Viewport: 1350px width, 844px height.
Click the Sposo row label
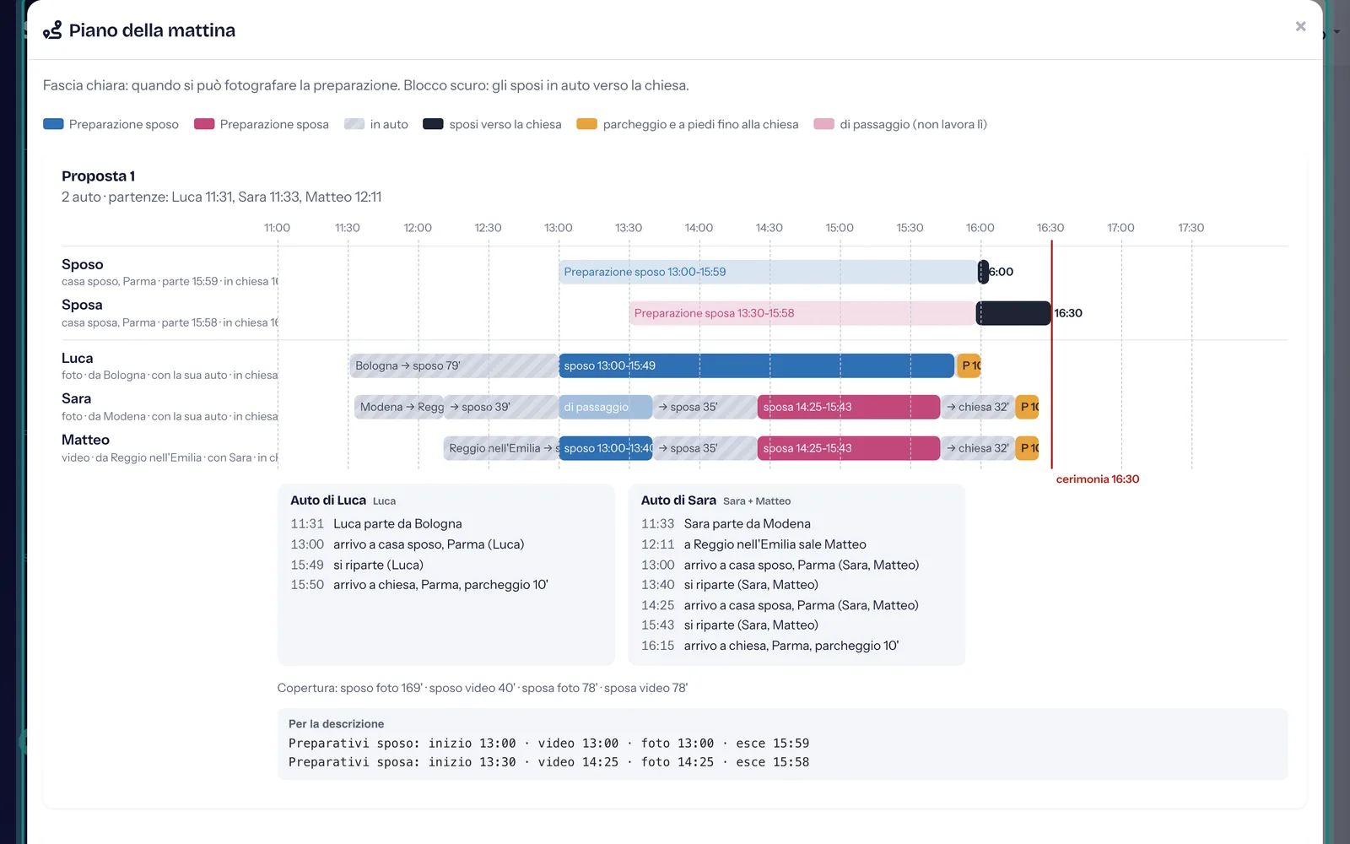83,264
